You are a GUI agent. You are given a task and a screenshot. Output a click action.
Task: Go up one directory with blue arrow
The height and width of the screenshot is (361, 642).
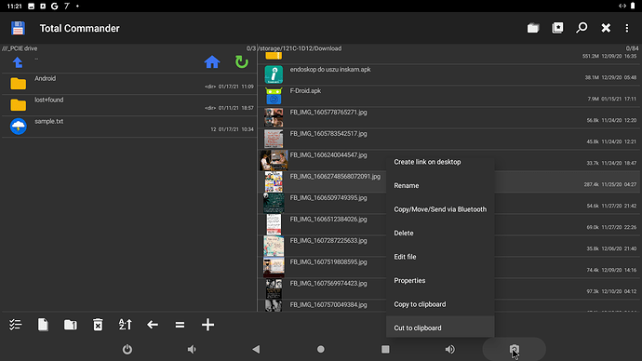18,62
